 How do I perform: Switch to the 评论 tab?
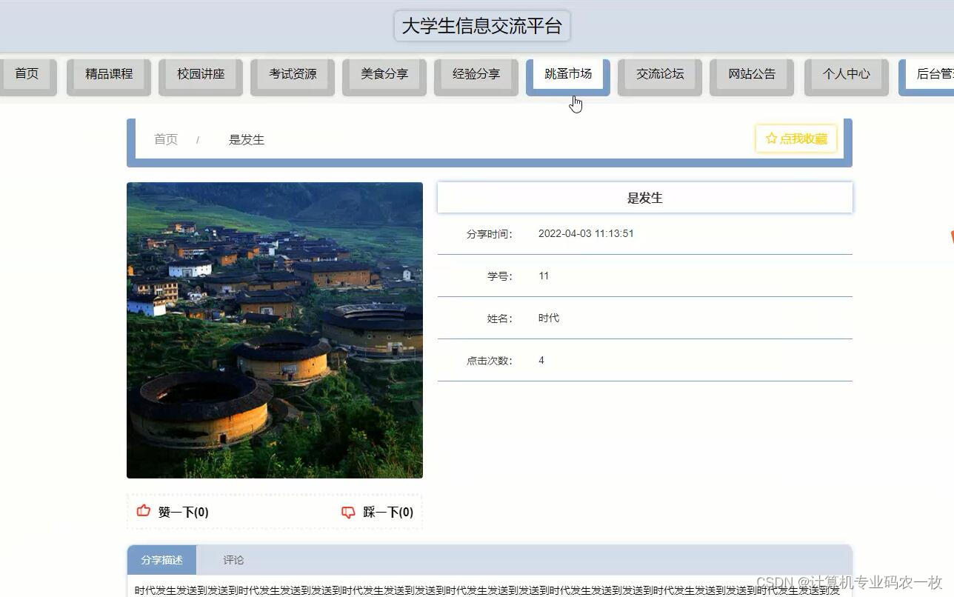point(233,560)
